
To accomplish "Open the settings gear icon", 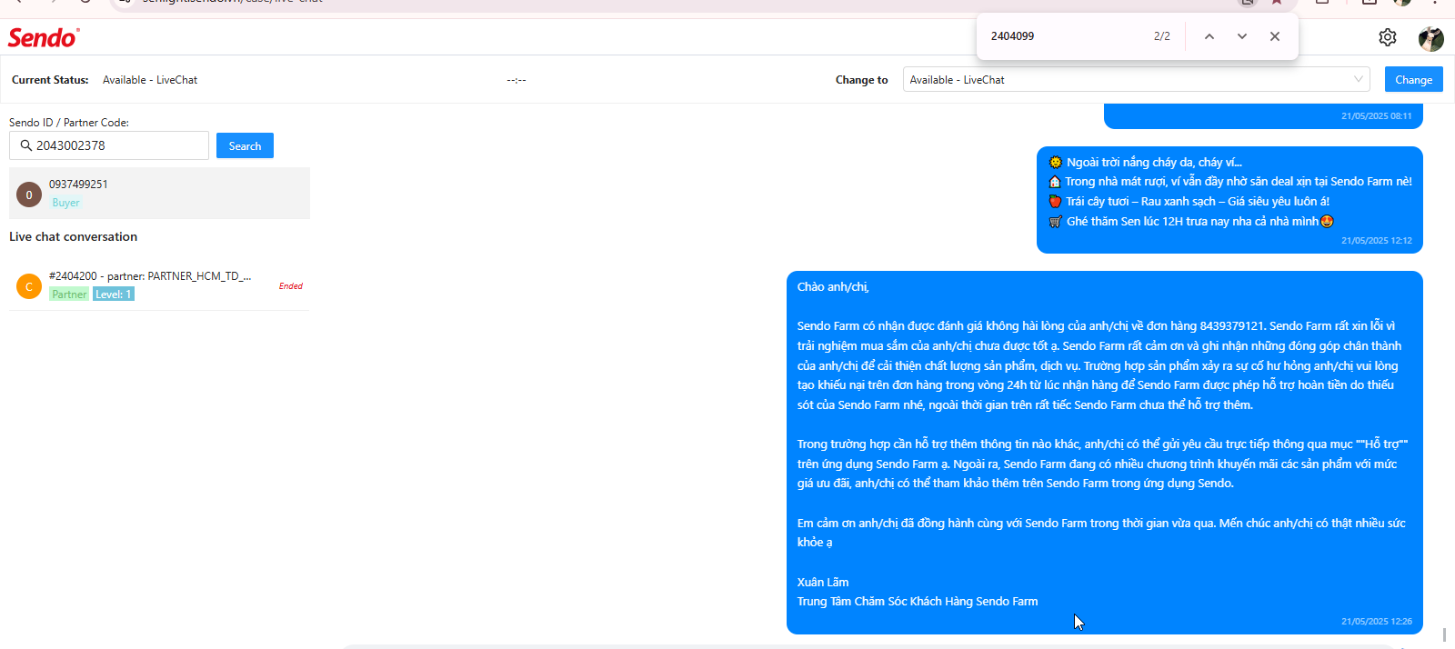I will pos(1387,37).
